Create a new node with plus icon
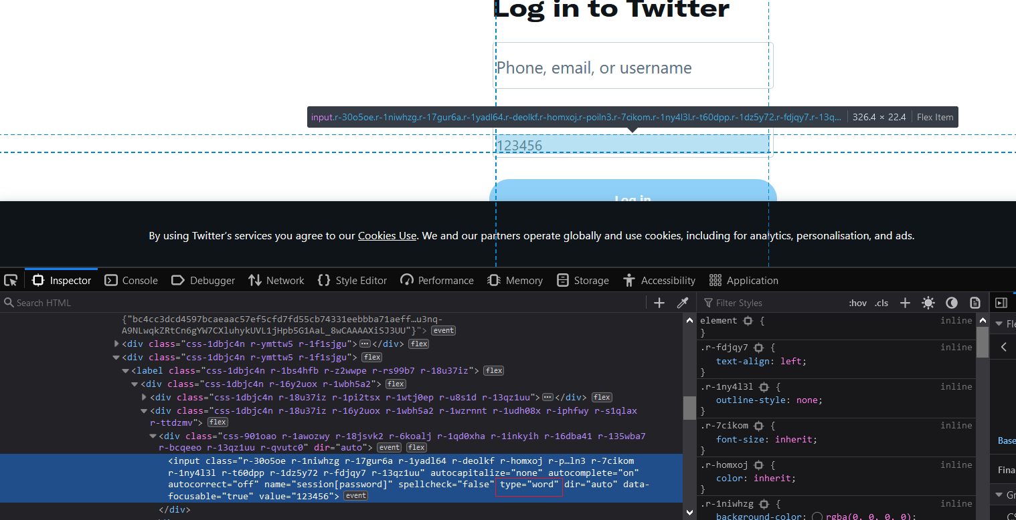This screenshot has width=1016, height=520. [659, 303]
